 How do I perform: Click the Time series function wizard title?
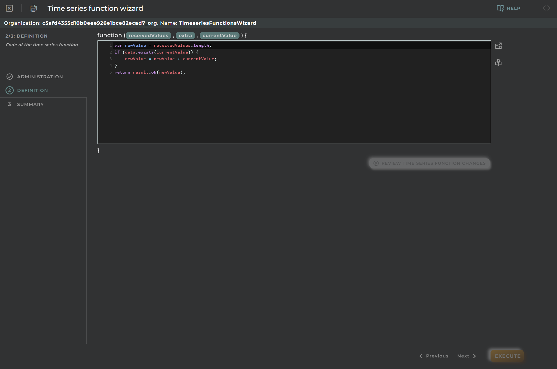95,8
